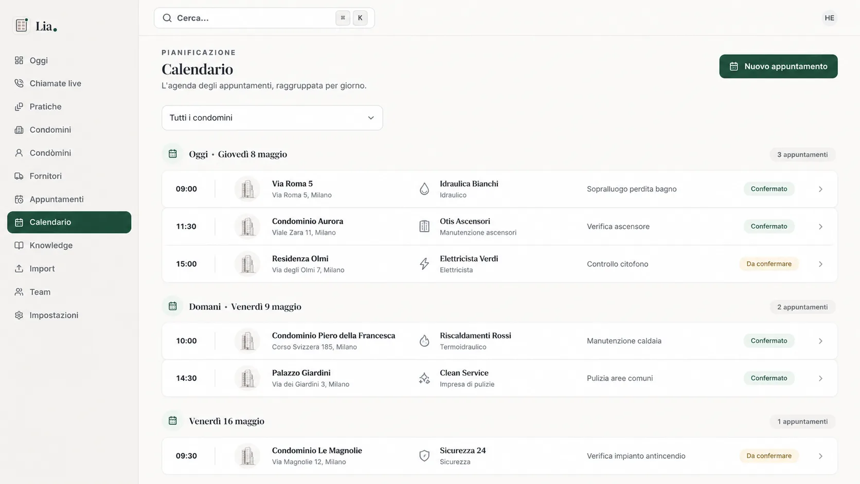Click the water drop icon for Idraulica Bianchi
This screenshot has height=484, width=860.
424,189
